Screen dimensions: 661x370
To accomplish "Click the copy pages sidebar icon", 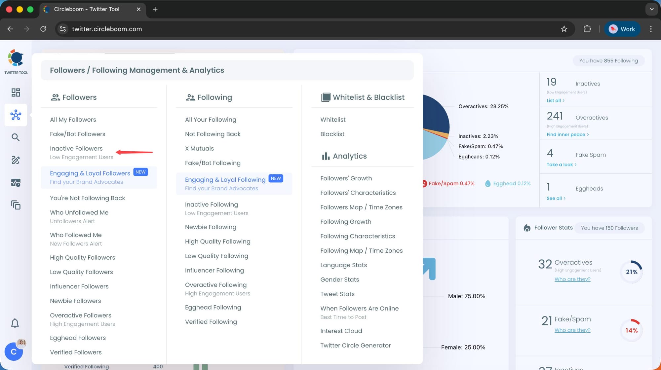I will tap(16, 205).
